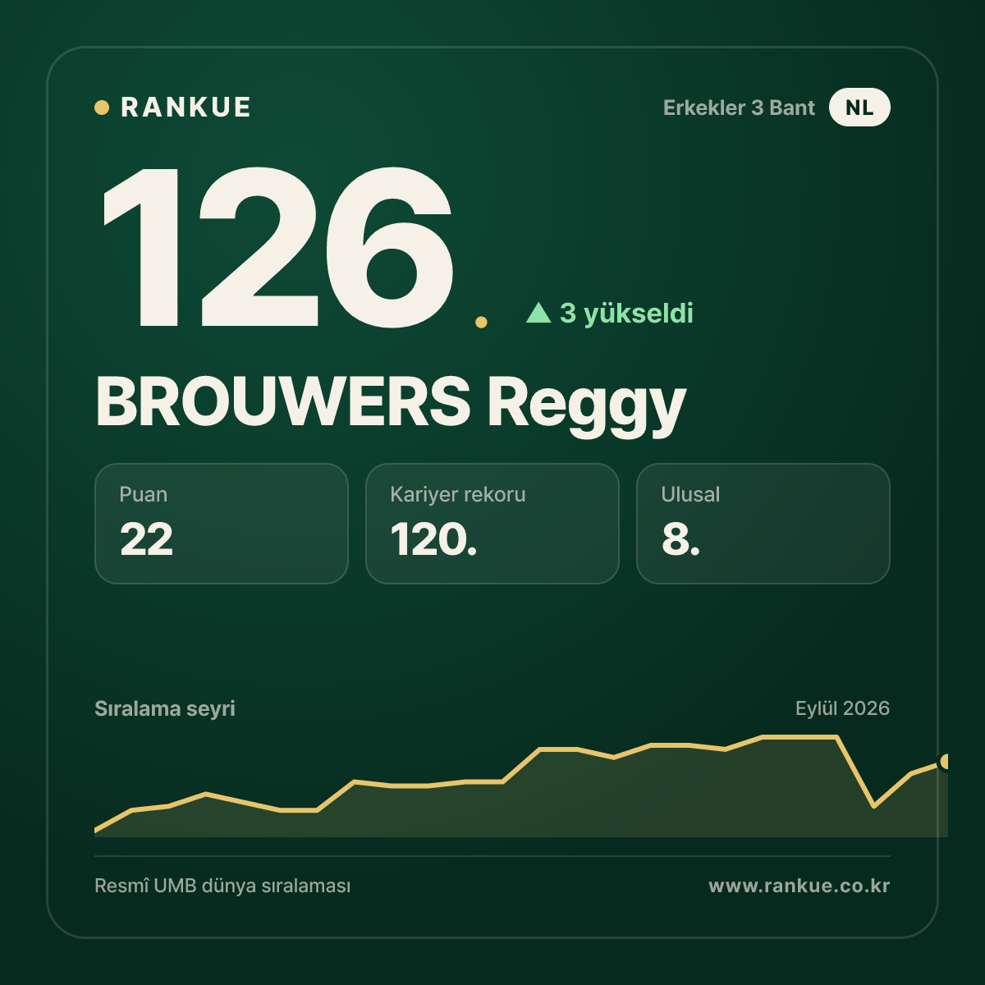The image size is (985, 985).
Task: Click the large rank number 126
Action: point(277,246)
